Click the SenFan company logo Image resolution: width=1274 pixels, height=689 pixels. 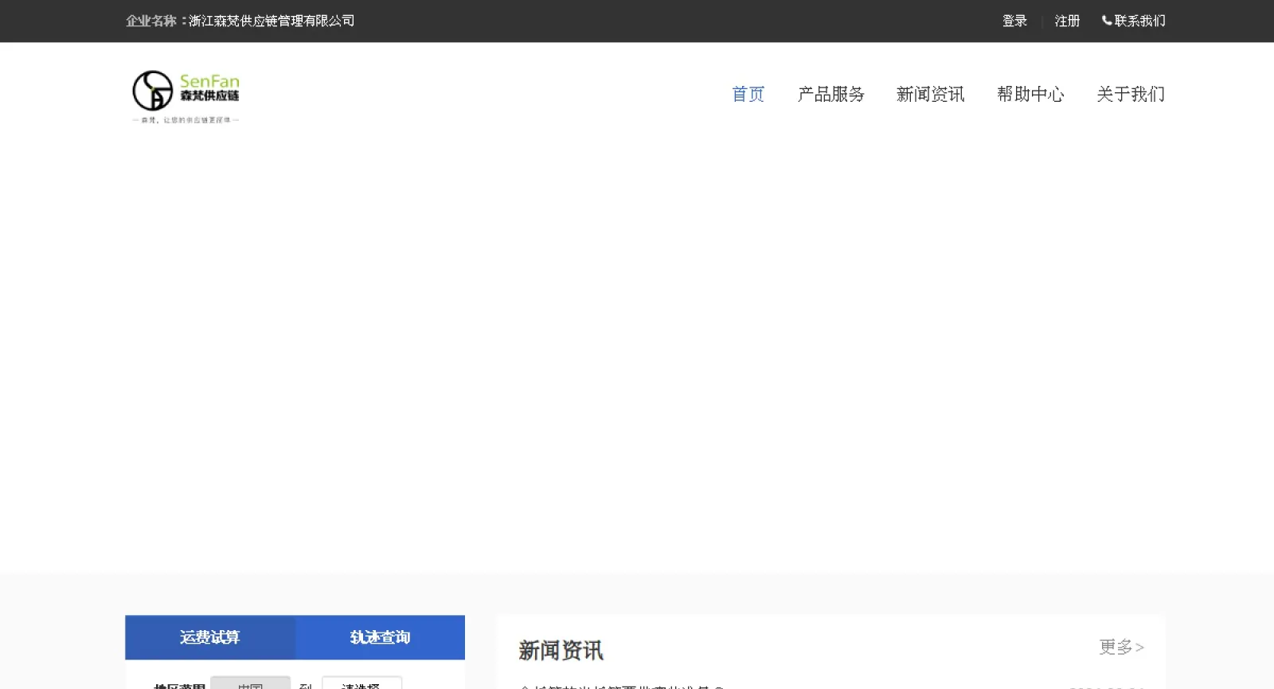click(186, 96)
